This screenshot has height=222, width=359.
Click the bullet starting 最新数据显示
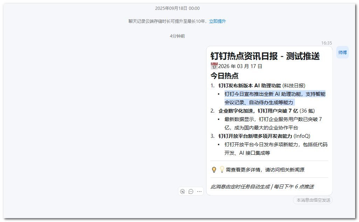pos(273,123)
